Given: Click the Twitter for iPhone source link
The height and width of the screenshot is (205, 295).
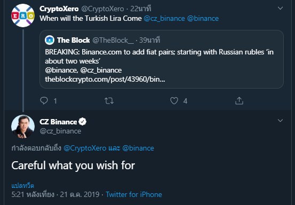Looking at the screenshot, I should tap(134, 194).
